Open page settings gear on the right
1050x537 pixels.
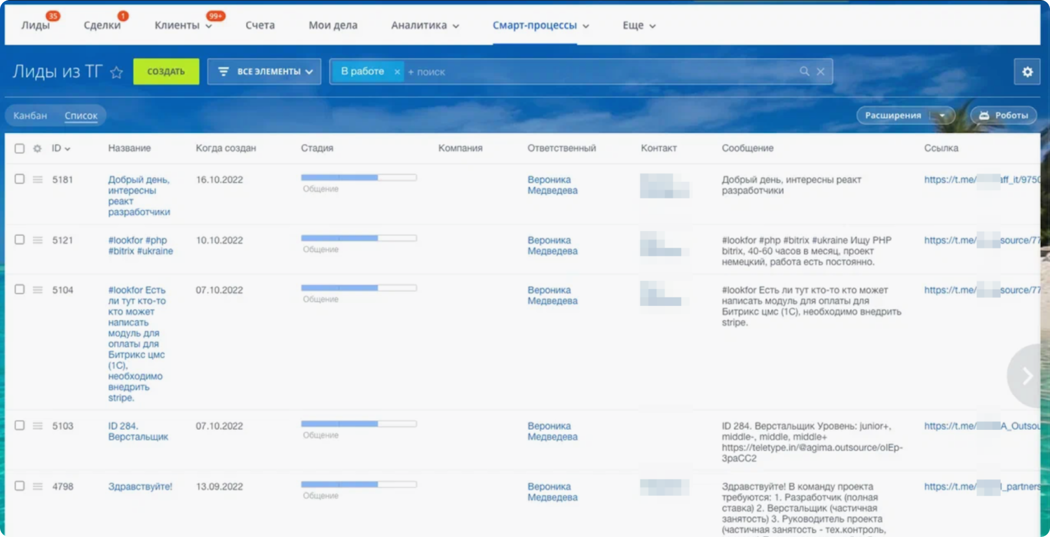pos(1027,72)
